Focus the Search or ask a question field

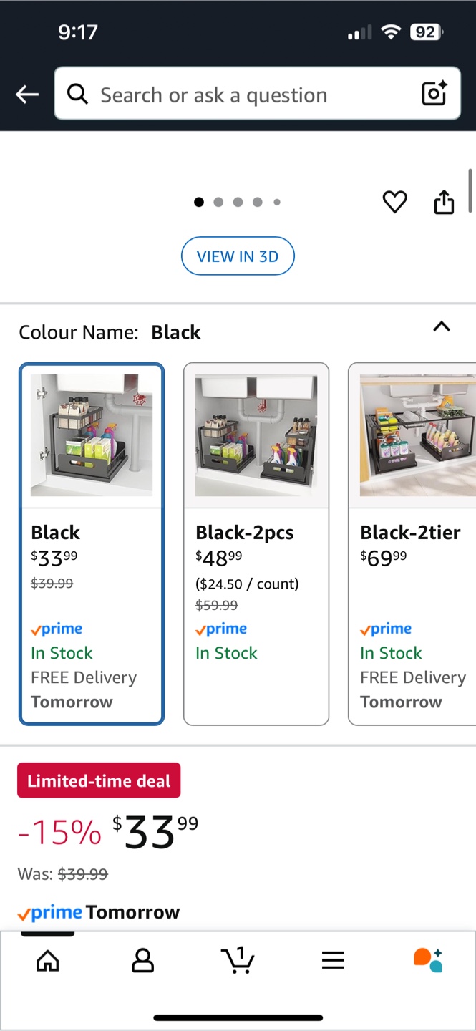[257, 94]
